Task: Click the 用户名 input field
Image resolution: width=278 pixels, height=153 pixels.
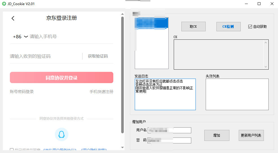Action: (x=170, y=130)
